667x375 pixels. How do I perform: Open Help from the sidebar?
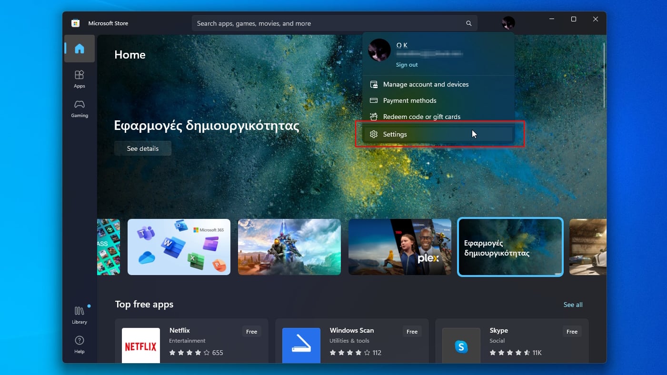[x=80, y=345]
